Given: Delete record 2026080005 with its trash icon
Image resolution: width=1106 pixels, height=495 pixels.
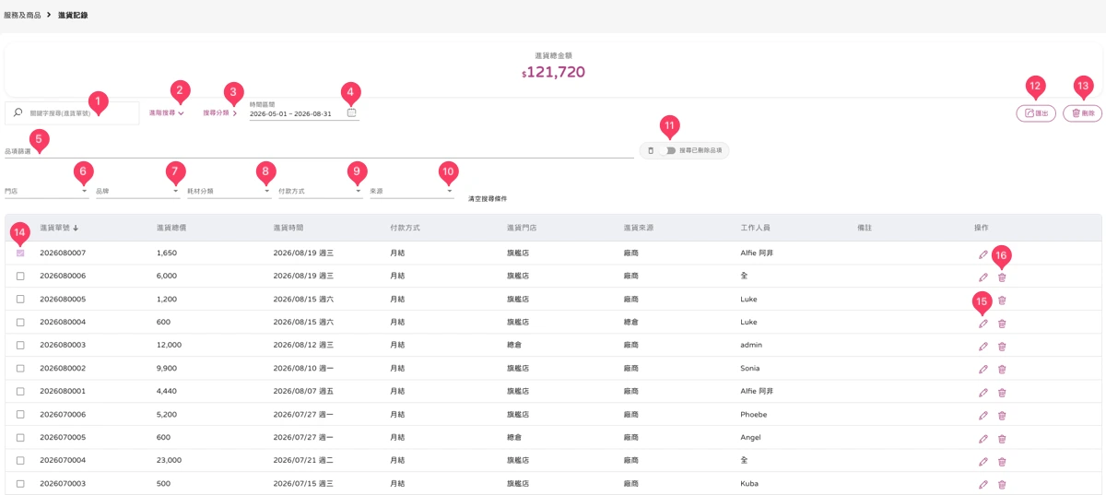Looking at the screenshot, I should coord(1002,300).
